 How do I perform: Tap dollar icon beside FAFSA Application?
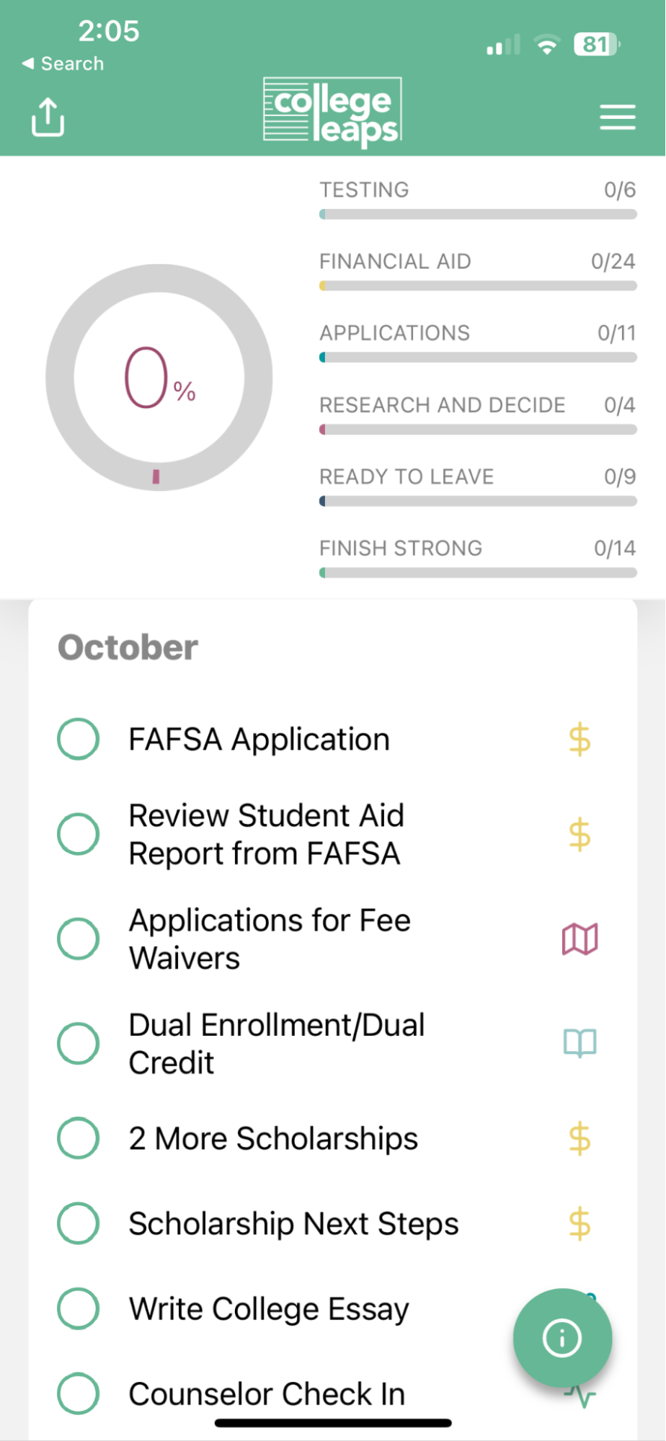(580, 740)
